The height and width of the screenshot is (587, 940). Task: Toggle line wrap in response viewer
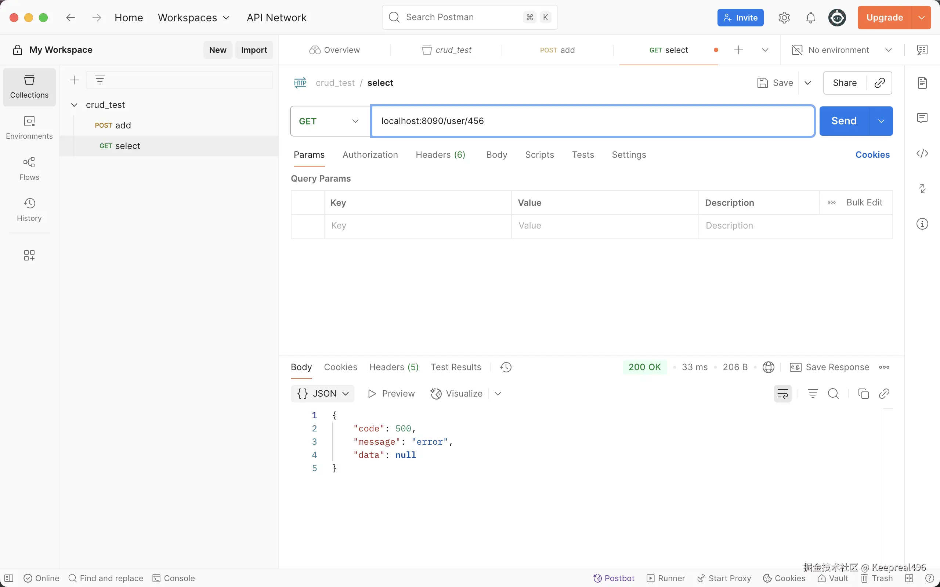(x=782, y=394)
